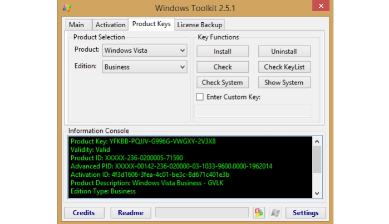Click the Check KeyList button
This screenshot has height=224, width=389.
[284, 67]
